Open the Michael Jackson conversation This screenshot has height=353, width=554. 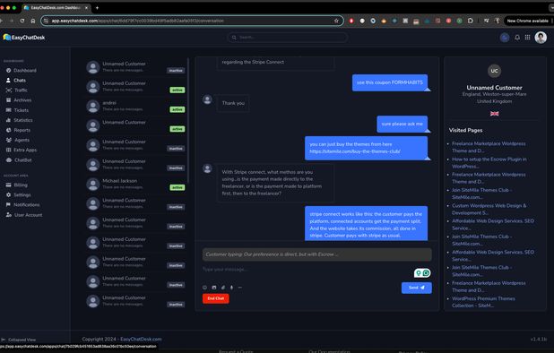coord(135,184)
